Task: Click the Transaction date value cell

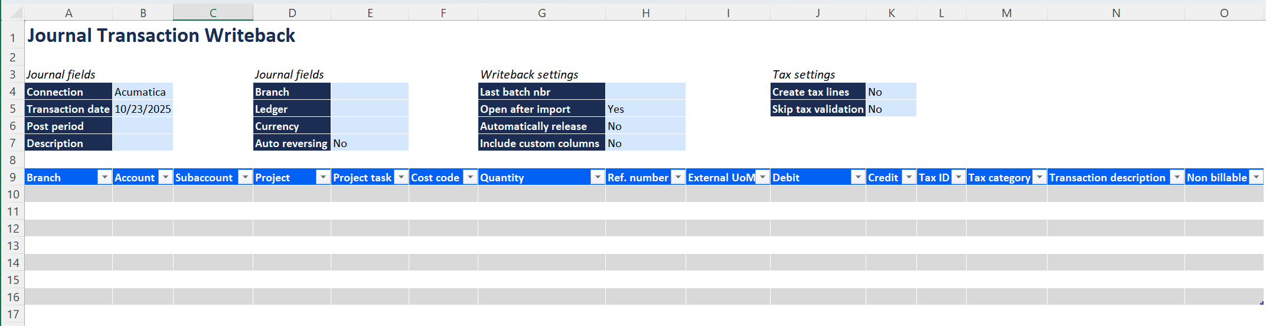Action: 142,109
